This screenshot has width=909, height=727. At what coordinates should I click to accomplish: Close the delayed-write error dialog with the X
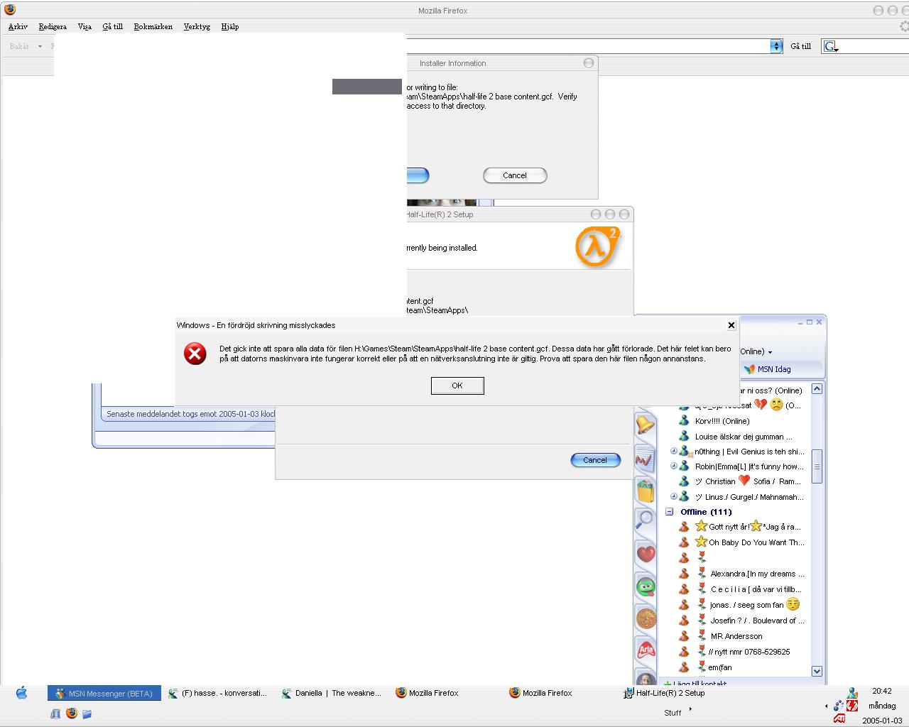click(x=731, y=325)
